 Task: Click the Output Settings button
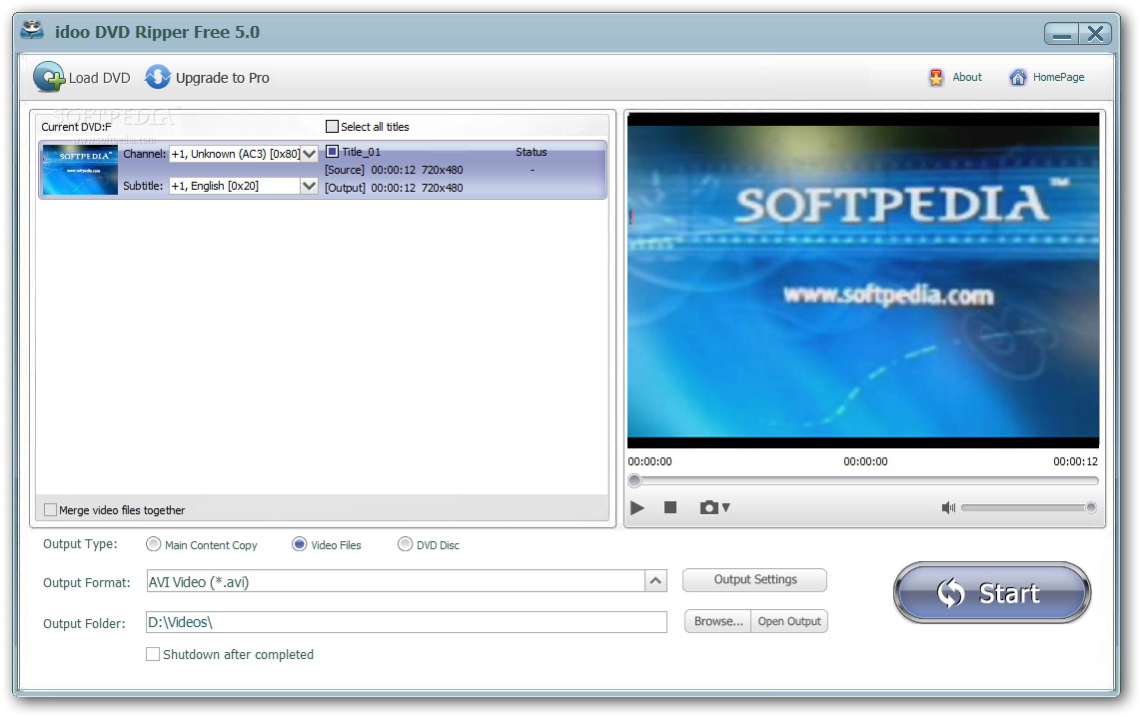(754, 580)
